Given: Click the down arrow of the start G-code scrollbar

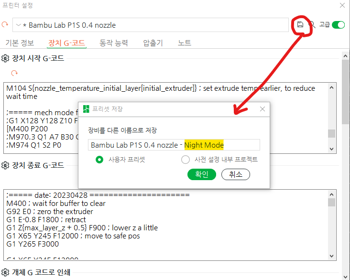Looking at the screenshot, I should [332, 149].
